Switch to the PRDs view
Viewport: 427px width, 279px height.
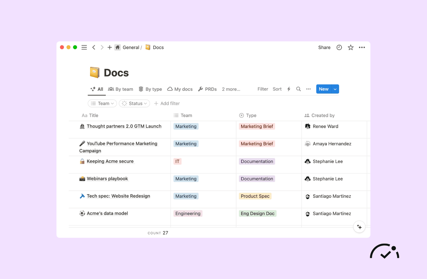pos(208,89)
